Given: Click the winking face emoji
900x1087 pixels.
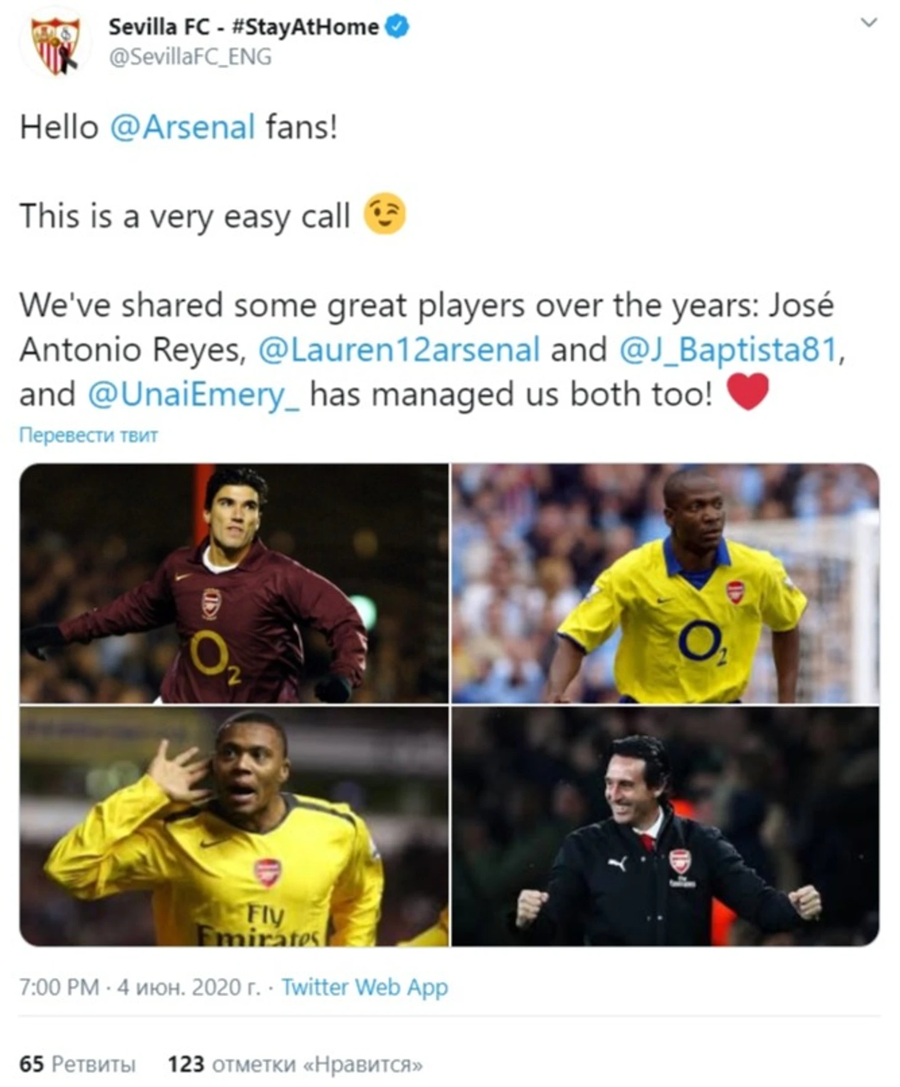Looking at the screenshot, I should click(385, 214).
